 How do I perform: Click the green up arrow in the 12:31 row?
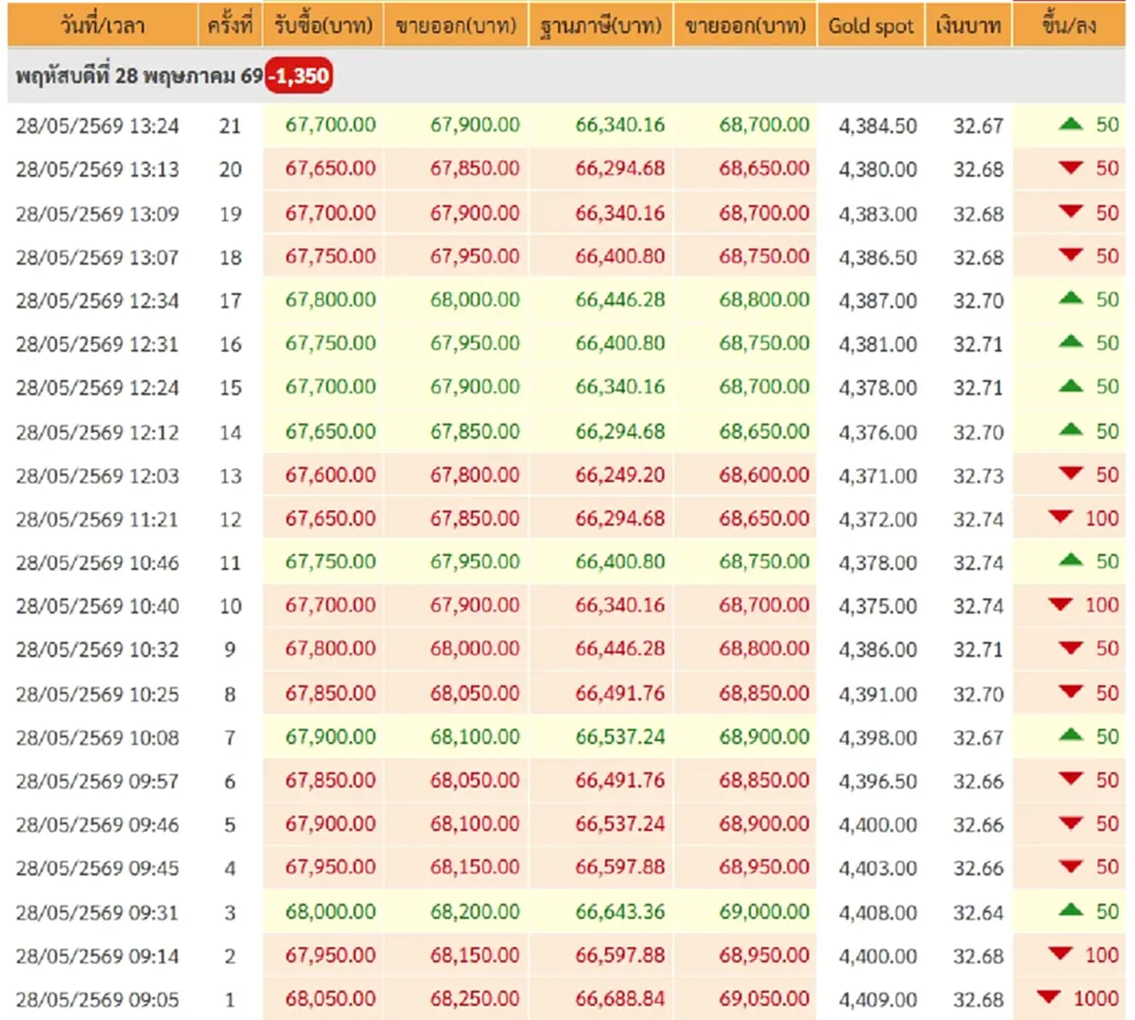point(1071,342)
